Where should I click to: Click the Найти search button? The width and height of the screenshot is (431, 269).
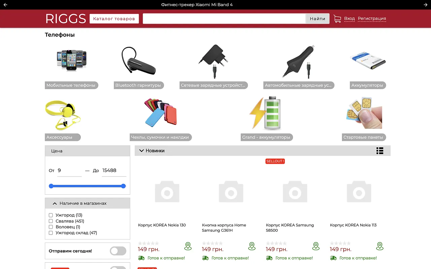(x=318, y=19)
